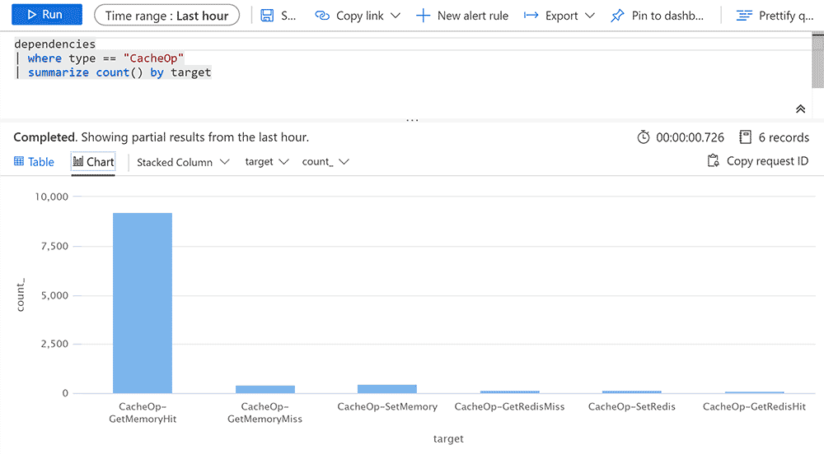Pin the query to dashboard
This screenshot has height=454, width=824.
coord(658,16)
